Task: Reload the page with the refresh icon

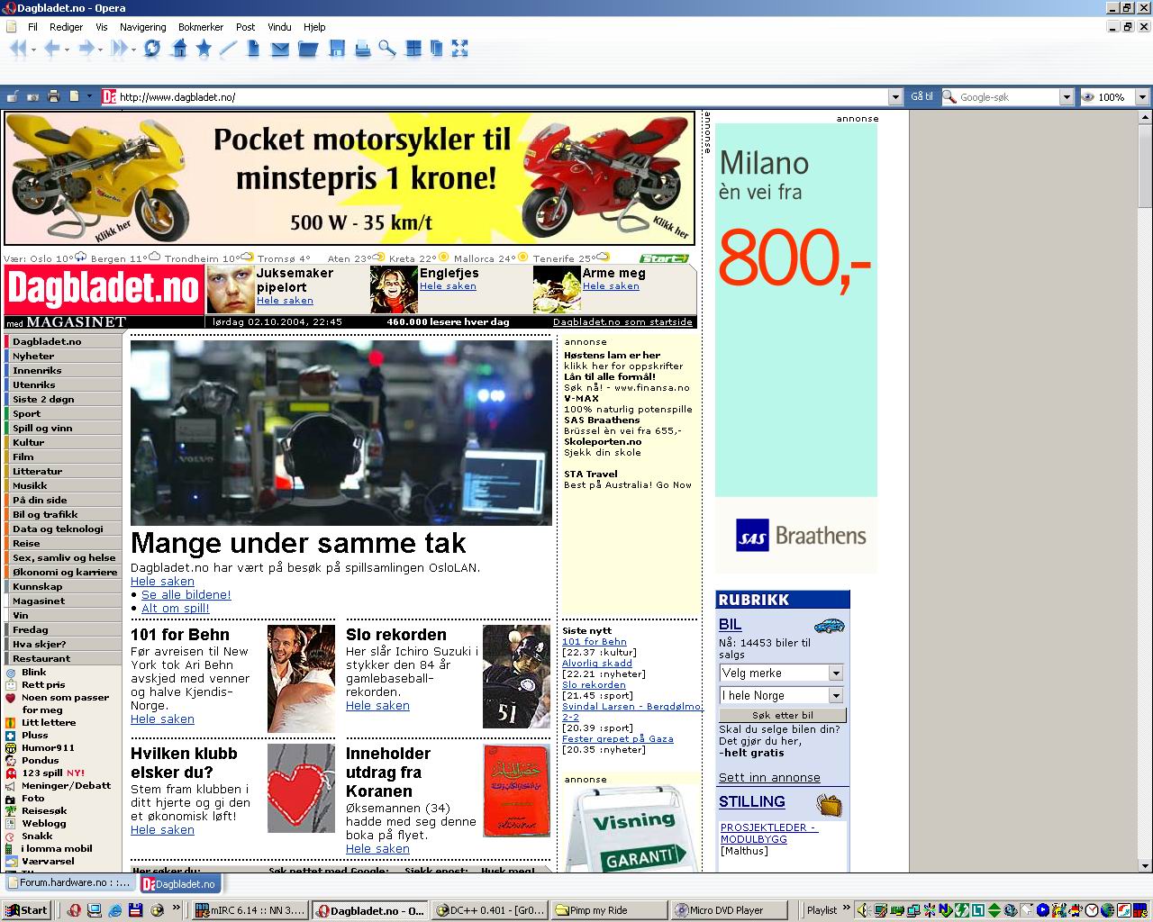Action: [x=152, y=49]
